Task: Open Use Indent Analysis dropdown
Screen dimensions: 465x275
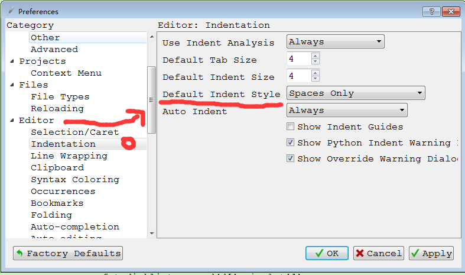Action: point(336,41)
